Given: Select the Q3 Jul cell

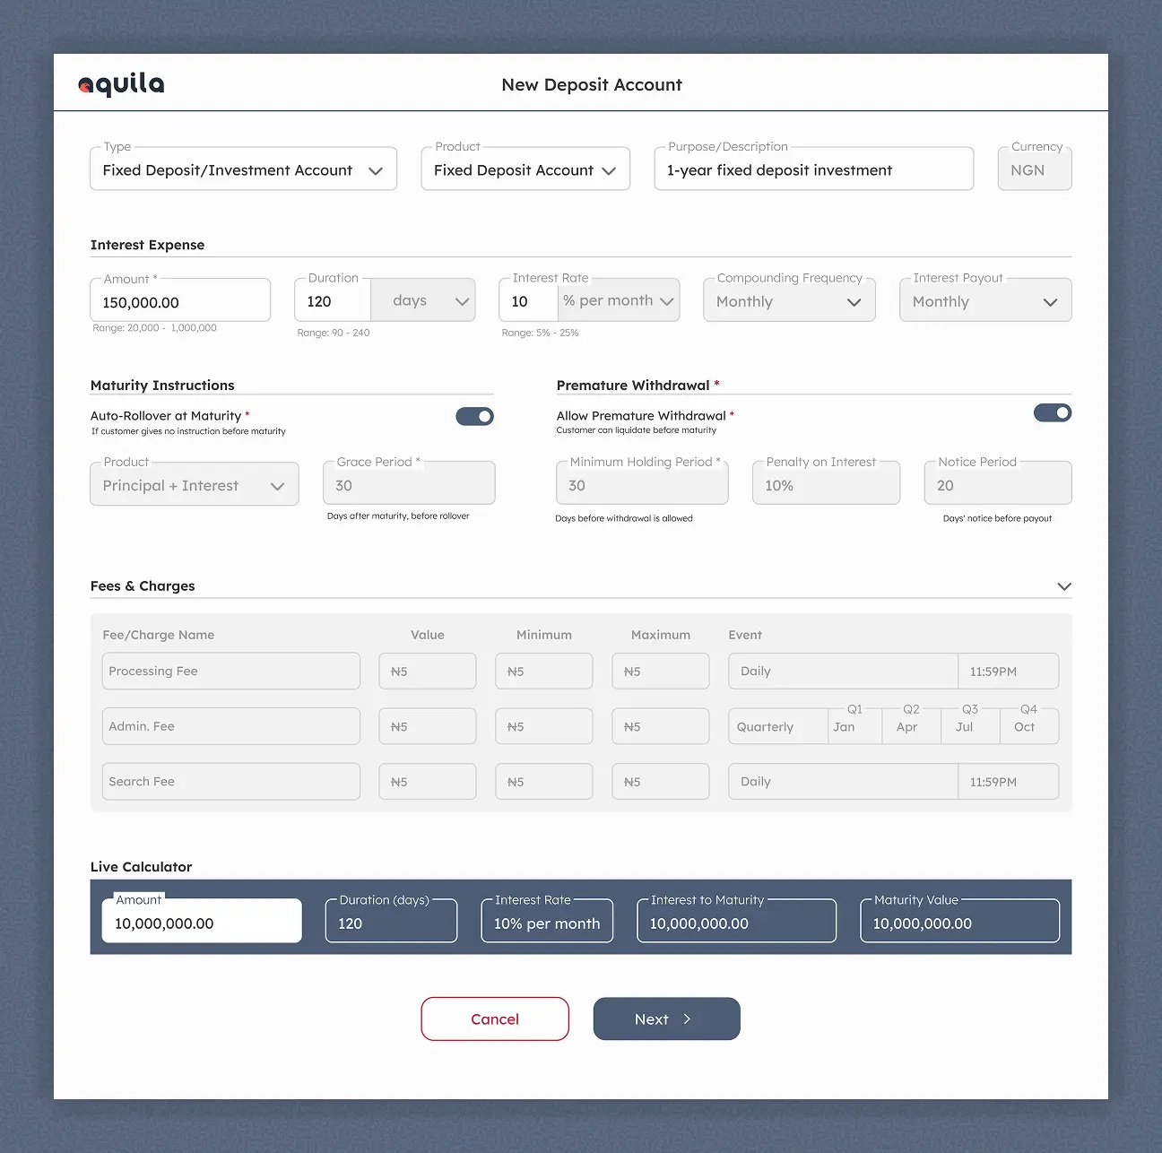Looking at the screenshot, I should (971, 726).
